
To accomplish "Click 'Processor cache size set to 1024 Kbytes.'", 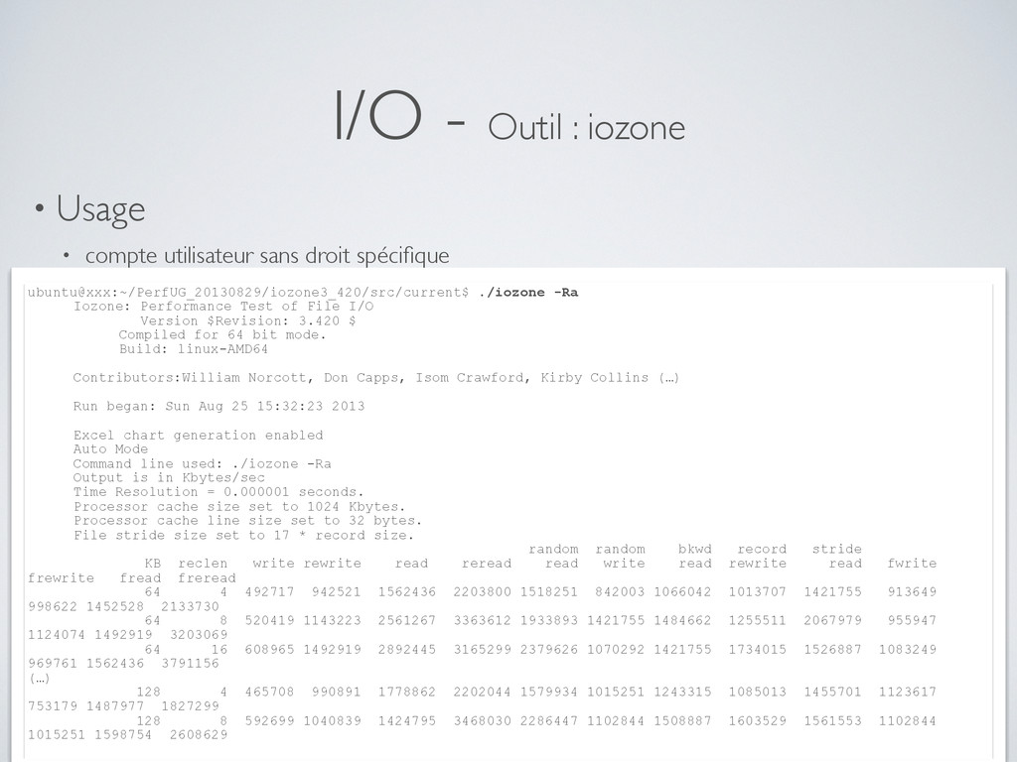I will pos(239,507).
